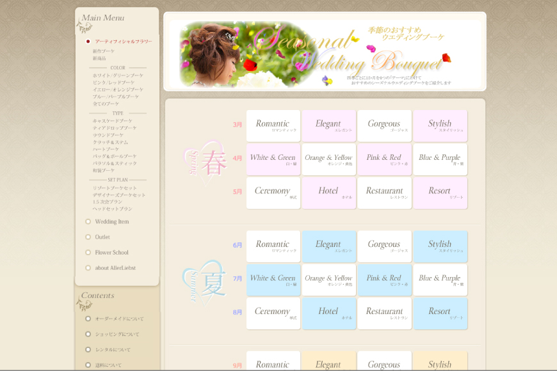Browse ピンク/レッドブーケ color category
This screenshot has height=371, width=557.
click(114, 83)
